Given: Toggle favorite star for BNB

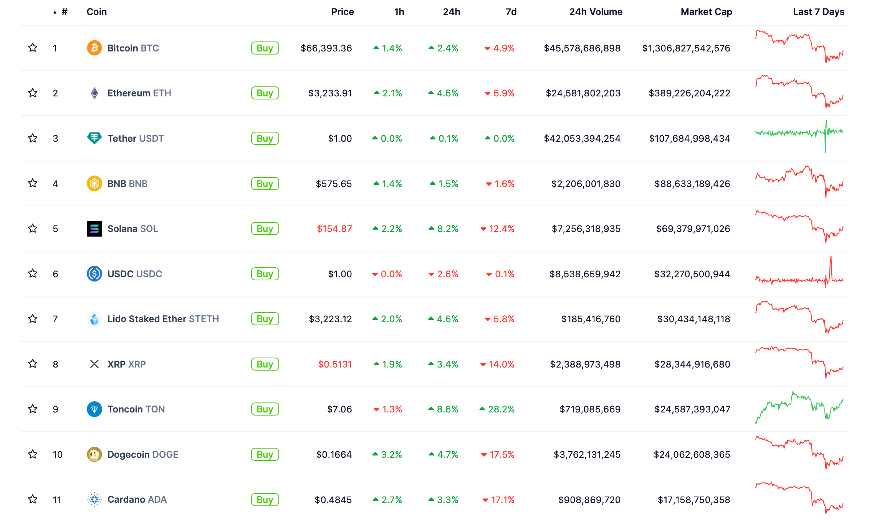Looking at the screenshot, I should click(x=33, y=183).
